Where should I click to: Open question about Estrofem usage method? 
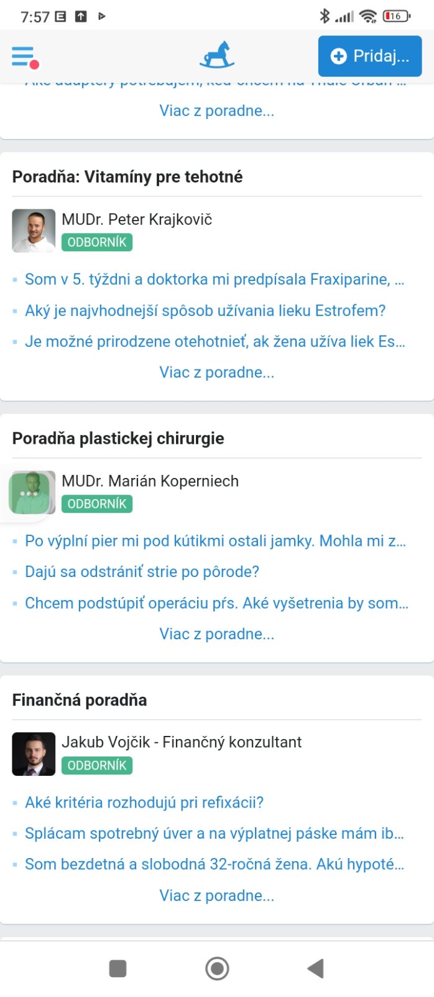point(205,310)
